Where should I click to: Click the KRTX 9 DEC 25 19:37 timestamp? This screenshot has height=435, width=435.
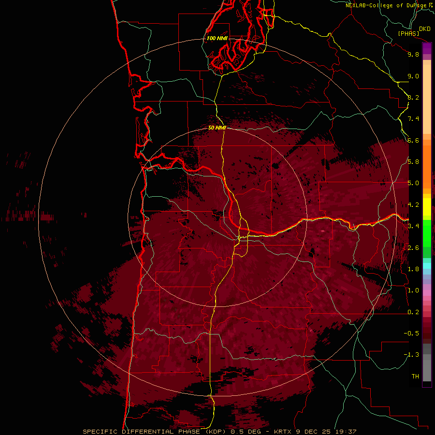click(x=315, y=432)
